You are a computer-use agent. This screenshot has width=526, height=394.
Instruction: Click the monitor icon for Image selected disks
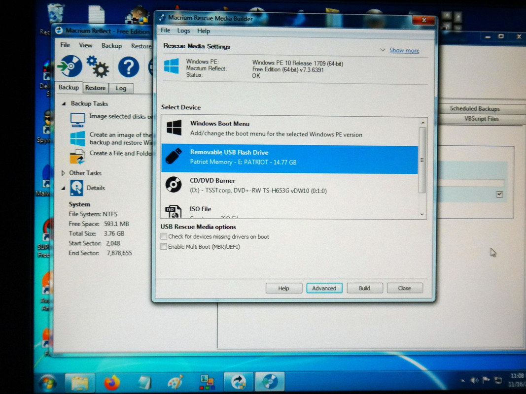(x=77, y=120)
